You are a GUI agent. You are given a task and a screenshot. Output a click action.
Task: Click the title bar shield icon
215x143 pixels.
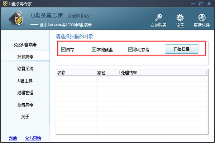(x=5, y=4)
